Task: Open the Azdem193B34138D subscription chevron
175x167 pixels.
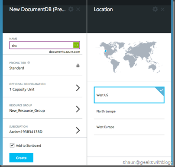Action: coord(78,130)
